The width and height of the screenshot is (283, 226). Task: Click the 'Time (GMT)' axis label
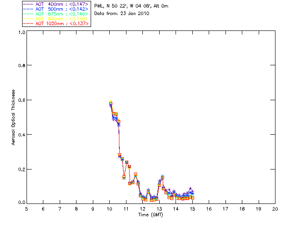(150, 215)
